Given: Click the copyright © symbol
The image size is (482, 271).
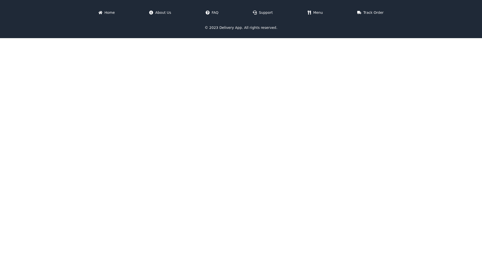Looking at the screenshot, I should (x=206, y=28).
